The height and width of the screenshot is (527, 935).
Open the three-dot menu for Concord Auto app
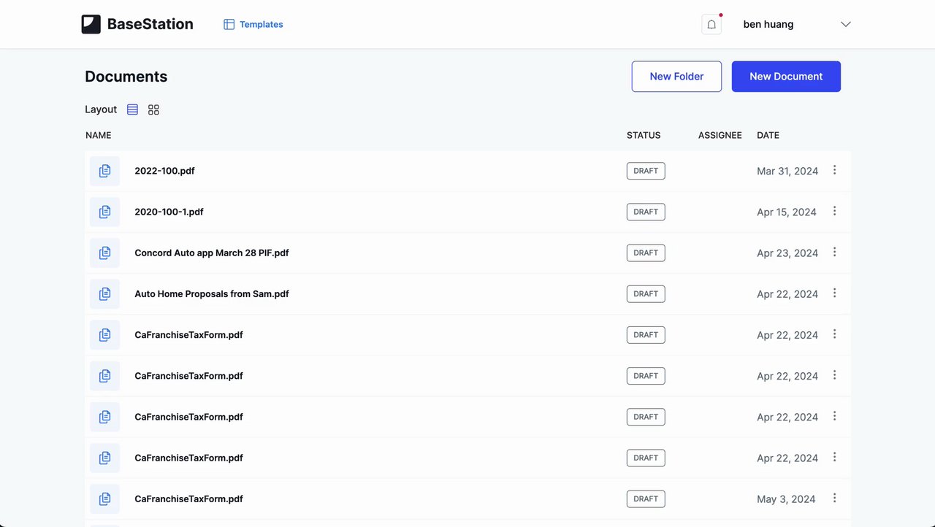(834, 252)
